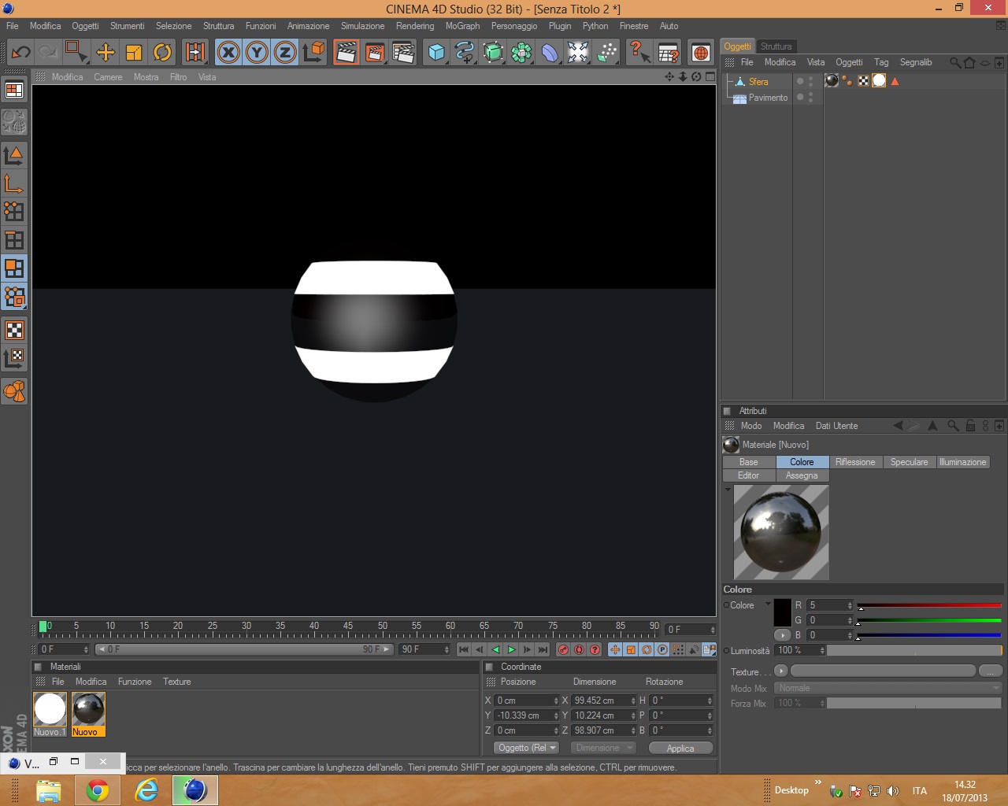Collapse the material preview disclosure triangle
This screenshot has width=1008, height=806.
(728, 490)
